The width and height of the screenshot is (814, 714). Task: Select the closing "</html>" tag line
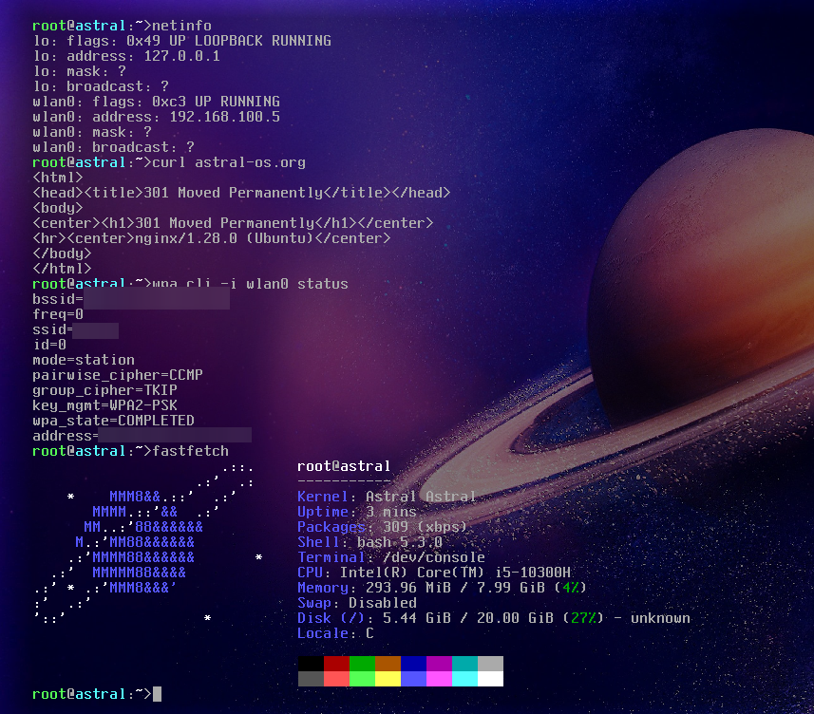(62, 269)
